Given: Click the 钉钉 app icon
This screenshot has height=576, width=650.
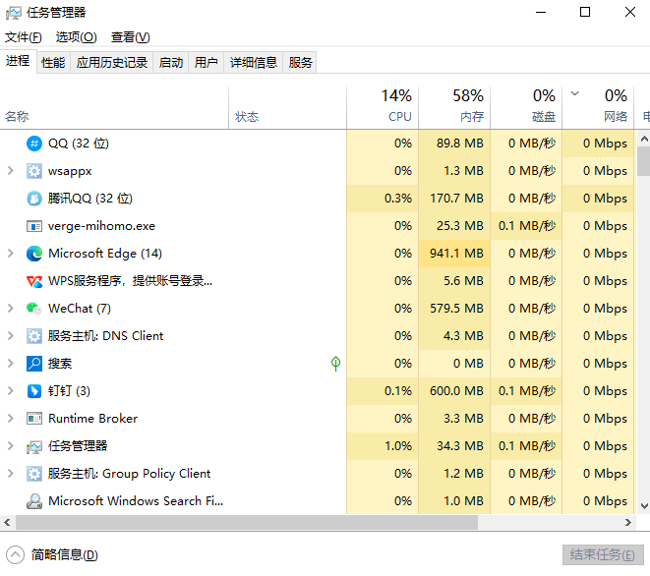Looking at the screenshot, I should click(34, 391).
